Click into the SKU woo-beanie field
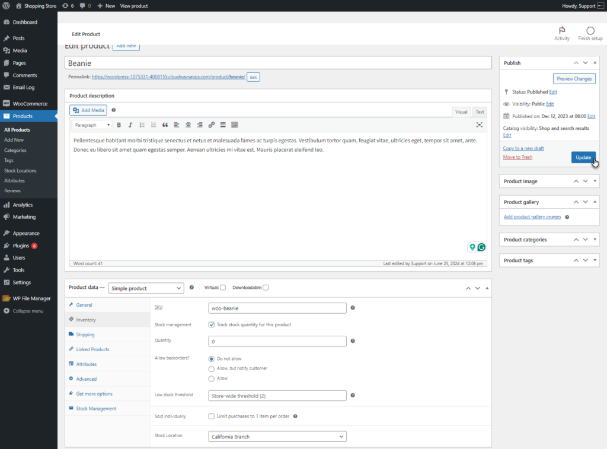Screen dimensions: 607x449 tap(277, 308)
